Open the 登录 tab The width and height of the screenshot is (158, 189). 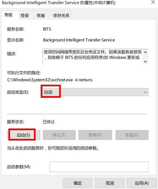(25, 16)
